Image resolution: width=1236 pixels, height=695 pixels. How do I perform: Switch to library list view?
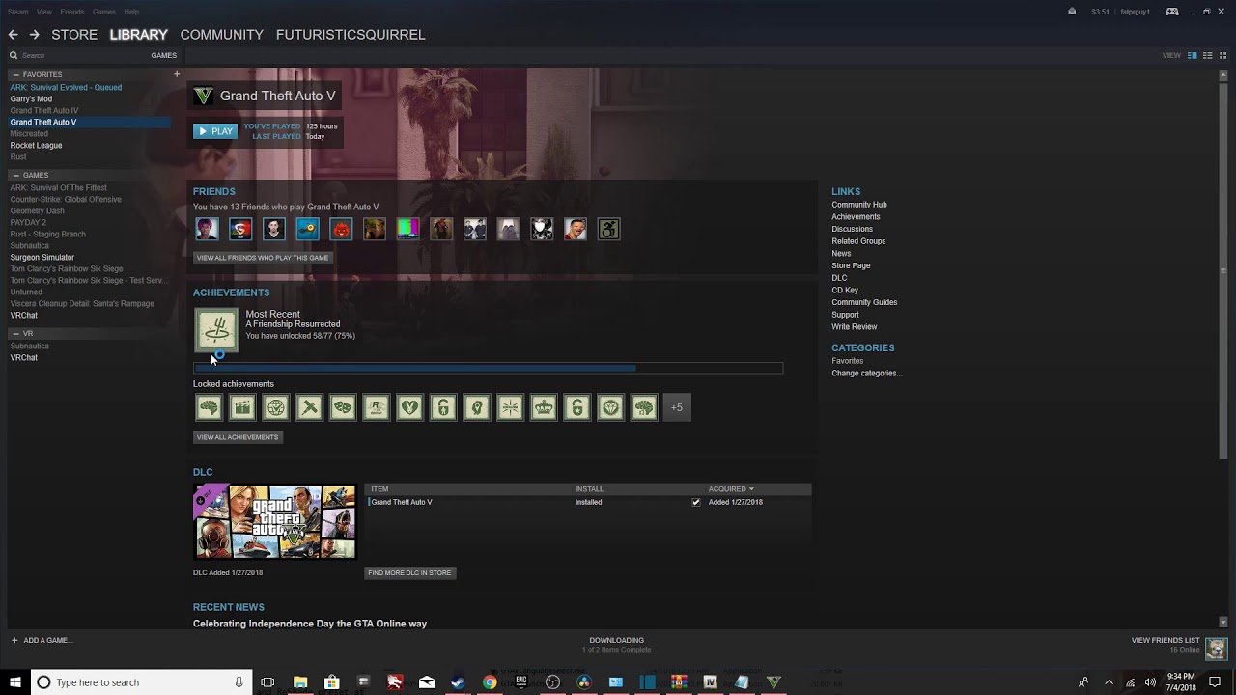pos(1208,55)
